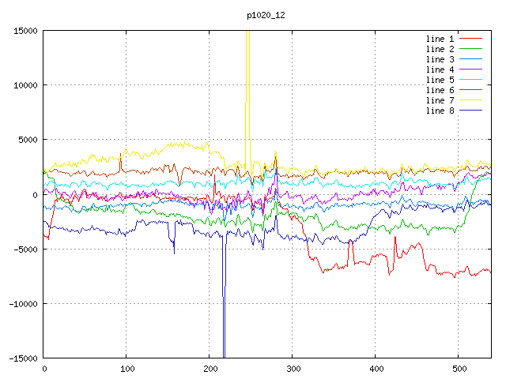This screenshot has width=506, height=379.
Task: Click the cyan sample beside line 5
Action: tap(470, 80)
